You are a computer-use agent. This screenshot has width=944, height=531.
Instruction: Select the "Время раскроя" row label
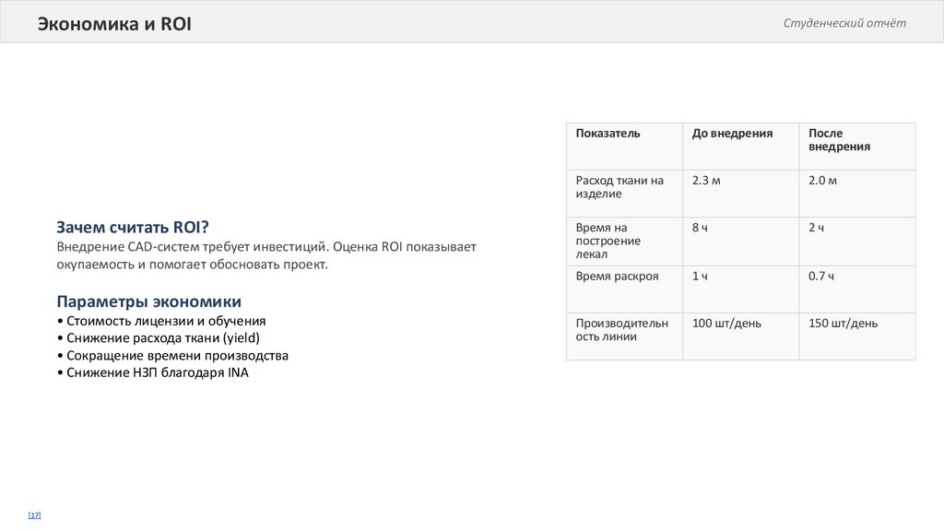618,276
